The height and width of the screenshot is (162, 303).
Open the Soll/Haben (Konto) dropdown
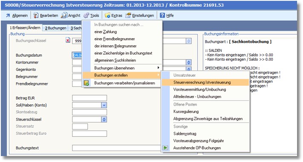pos(104,105)
